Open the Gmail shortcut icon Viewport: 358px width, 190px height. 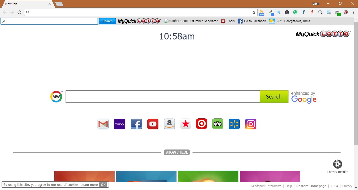pyautogui.click(x=103, y=124)
